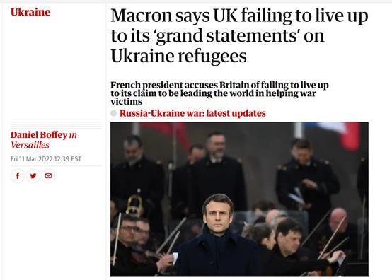392x280 pixels.
Task: Click the Macron headline text
Action: click(239, 35)
